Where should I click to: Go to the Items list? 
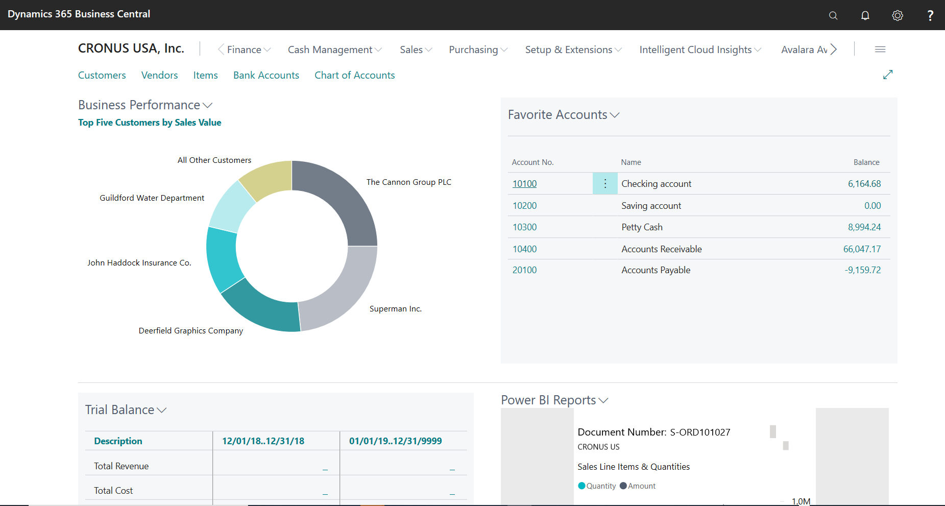click(x=206, y=75)
